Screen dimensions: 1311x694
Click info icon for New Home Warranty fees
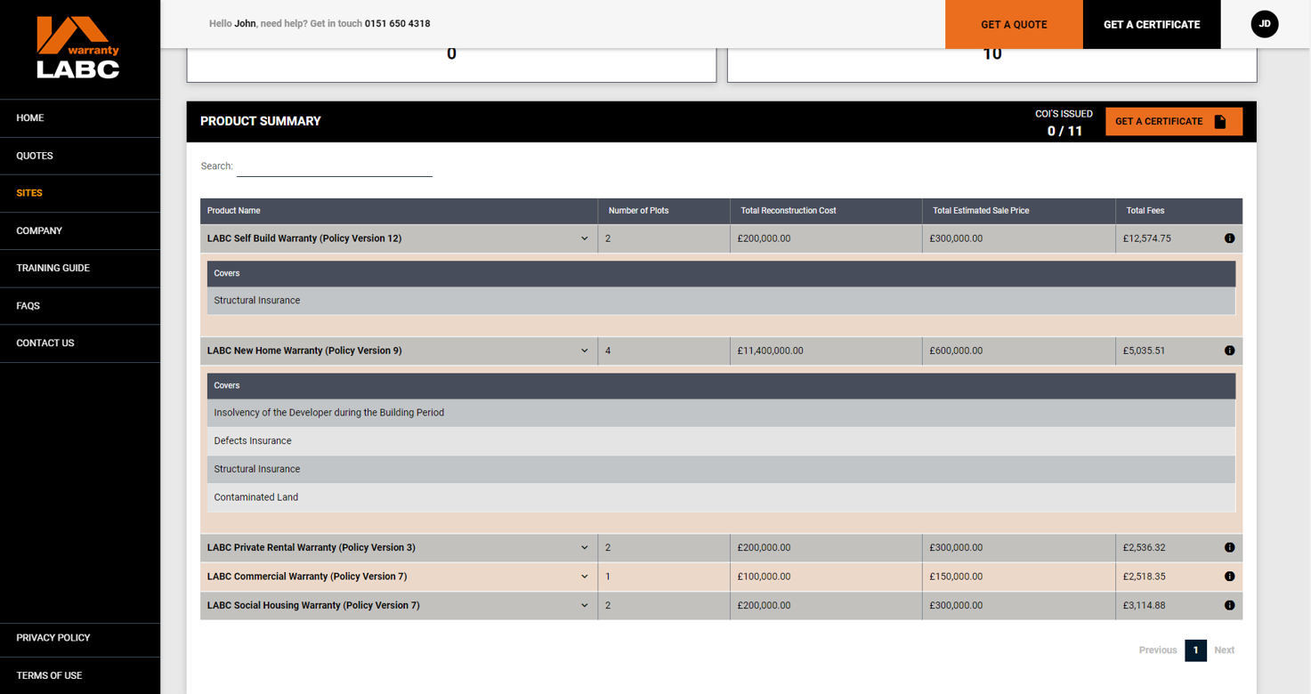click(x=1229, y=351)
